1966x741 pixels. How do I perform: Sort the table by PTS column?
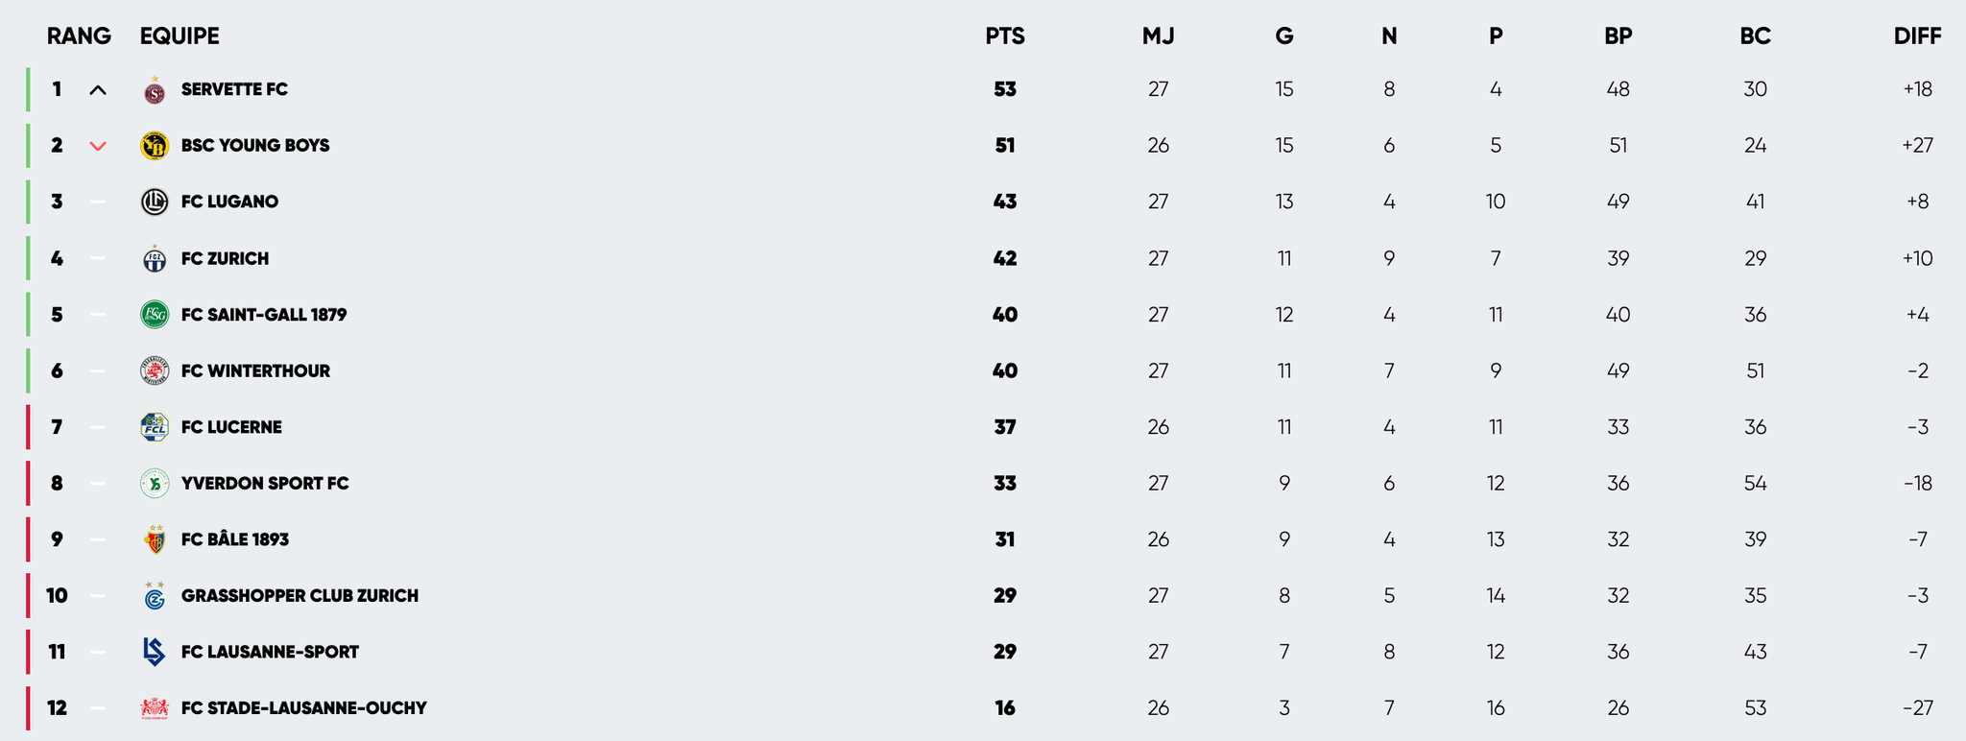1005,36
